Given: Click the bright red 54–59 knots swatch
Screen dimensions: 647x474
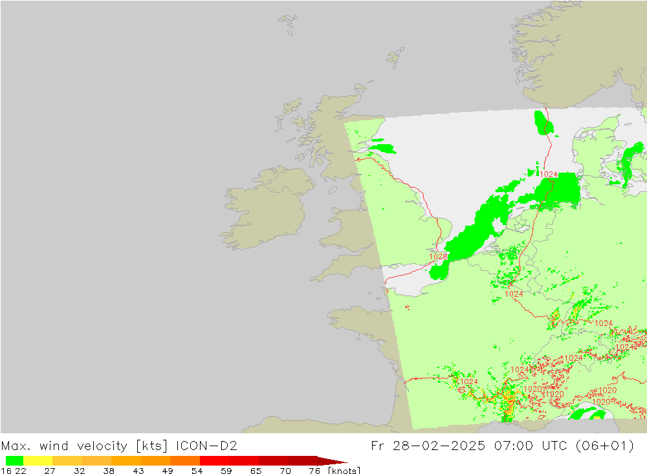Looking at the screenshot, I should pyautogui.click(x=215, y=461).
